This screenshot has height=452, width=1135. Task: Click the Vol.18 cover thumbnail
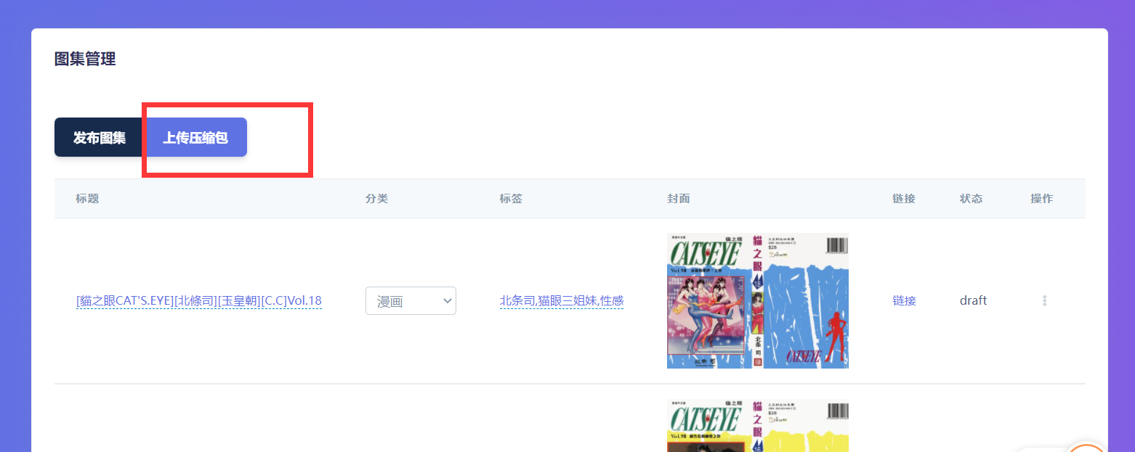coord(758,300)
